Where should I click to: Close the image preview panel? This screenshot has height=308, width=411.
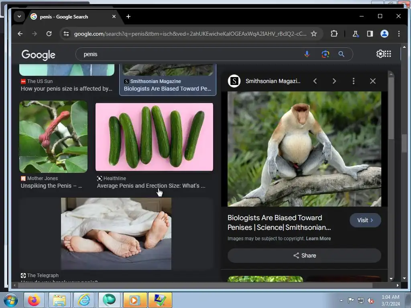(x=373, y=81)
